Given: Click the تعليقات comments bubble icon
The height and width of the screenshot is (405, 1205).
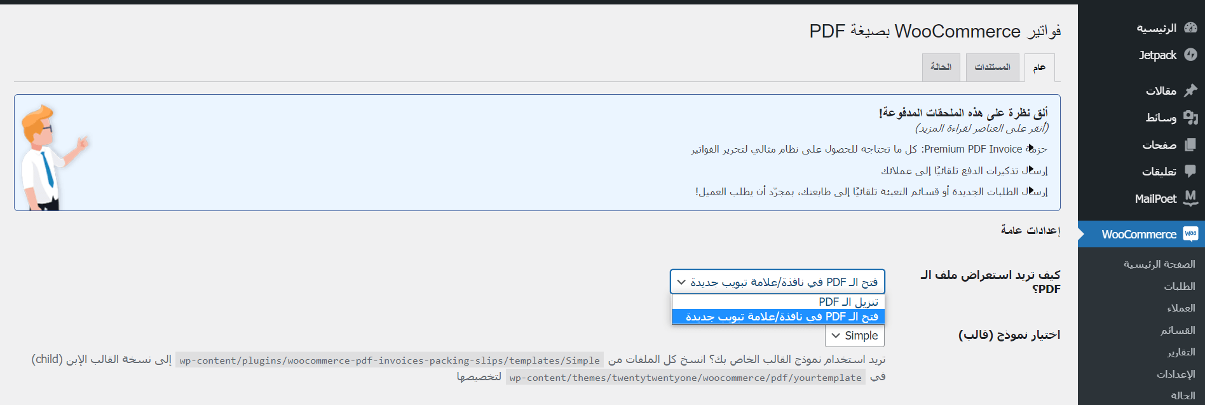Looking at the screenshot, I should point(1190,172).
